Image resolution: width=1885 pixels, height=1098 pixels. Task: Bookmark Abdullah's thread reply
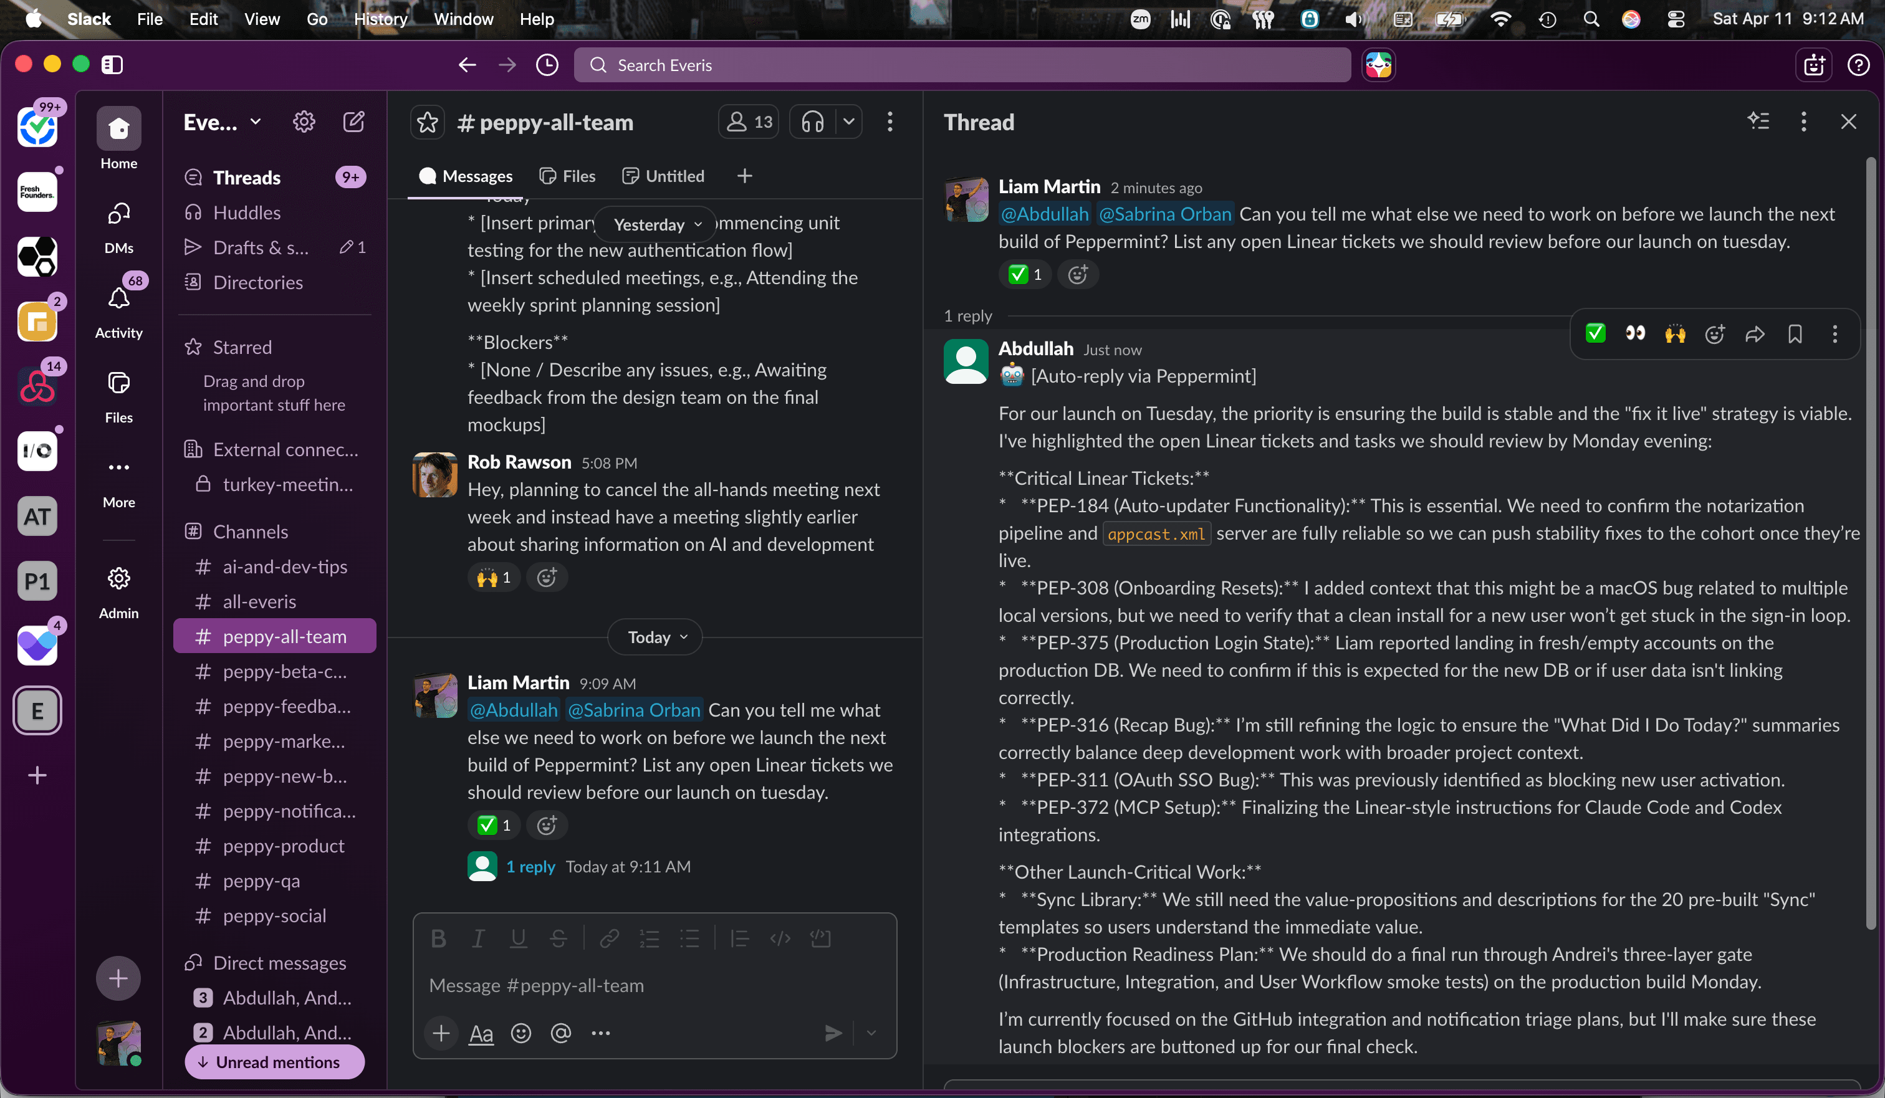(x=1795, y=335)
